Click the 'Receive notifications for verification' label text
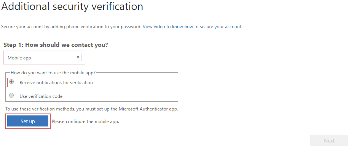 point(56,83)
